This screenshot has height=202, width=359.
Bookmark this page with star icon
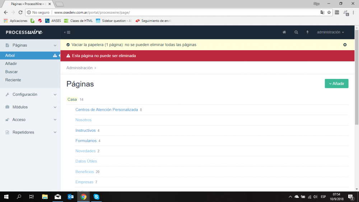pyautogui.click(x=329, y=12)
